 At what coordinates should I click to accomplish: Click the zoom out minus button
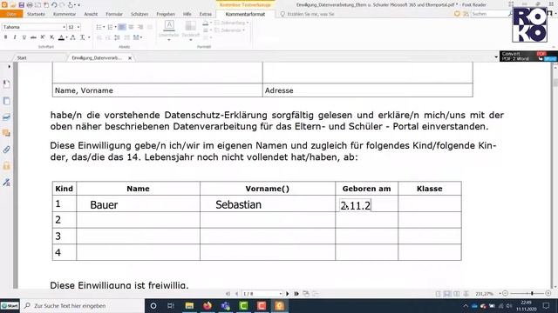[x=505, y=294]
